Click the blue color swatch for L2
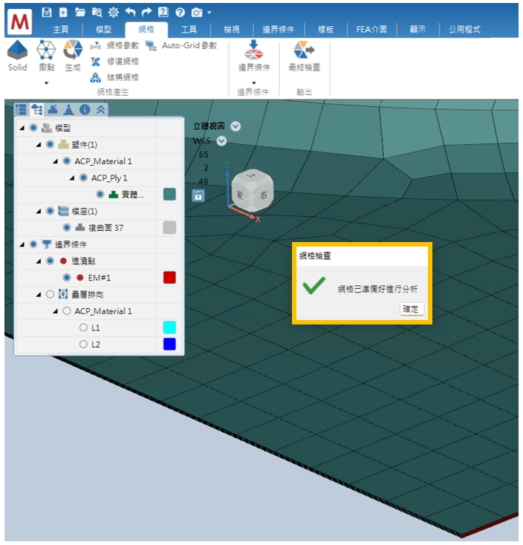The height and width of the screenshot is (545, 523). (x=169, y=345)
